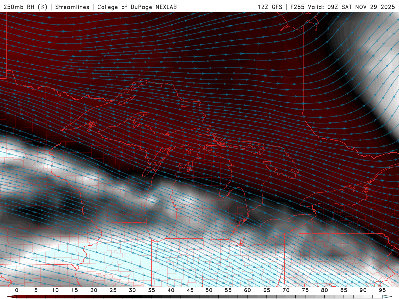Click the "College of DuPage NEXLAB" text
Screen dimensions: 399x299
click(x=137, y=7)
